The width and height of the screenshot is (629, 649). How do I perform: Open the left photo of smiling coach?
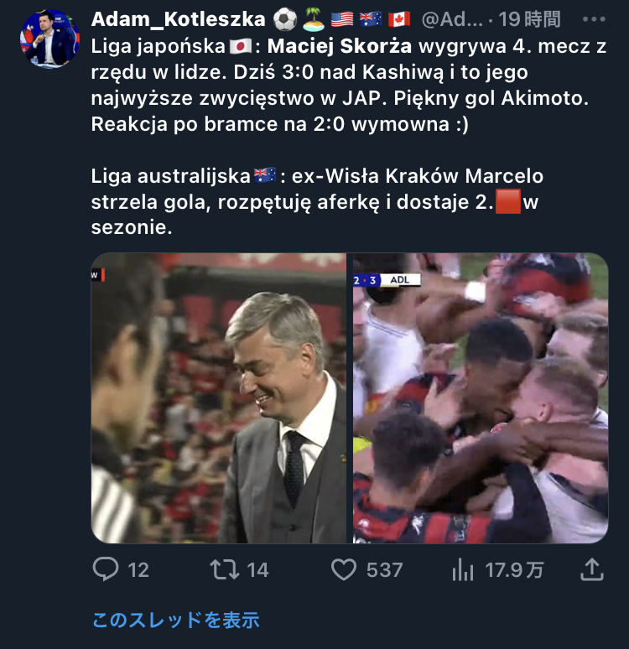point(218,398)
